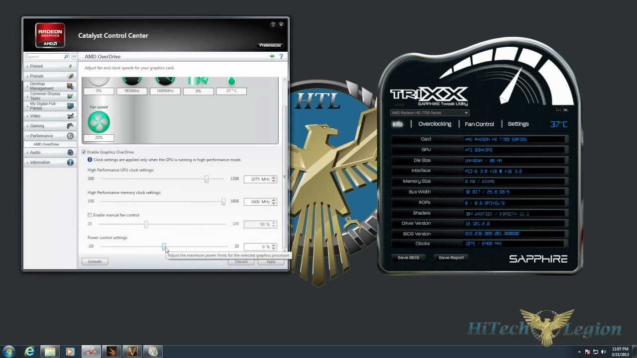This screenshot has width=637, height=358.
Task: Click the My Digital Flat-Panels monitor icon
Action: coord(70,106)
